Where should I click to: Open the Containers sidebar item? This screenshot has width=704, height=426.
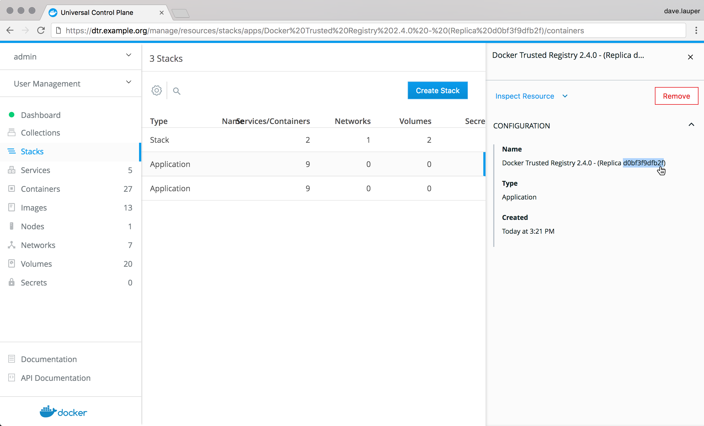40,189
